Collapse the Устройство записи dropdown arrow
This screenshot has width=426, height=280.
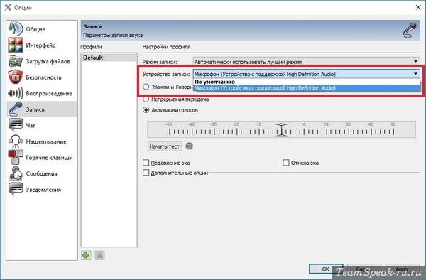point(415,74)
